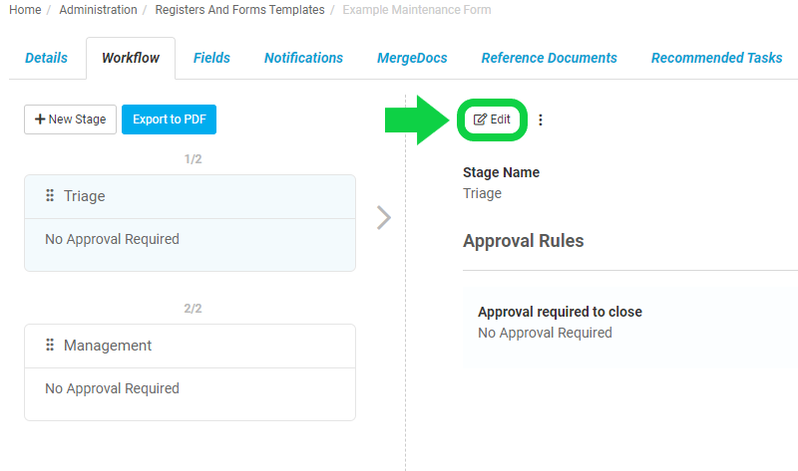Open the Administration breadcrumb link
Viewport: 798px width, 471px height.
coord(98,10)
